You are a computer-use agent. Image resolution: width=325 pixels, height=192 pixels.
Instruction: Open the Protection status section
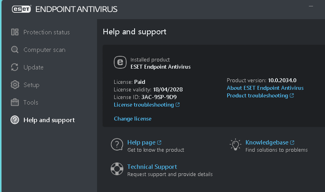click(x=46, y=32)
